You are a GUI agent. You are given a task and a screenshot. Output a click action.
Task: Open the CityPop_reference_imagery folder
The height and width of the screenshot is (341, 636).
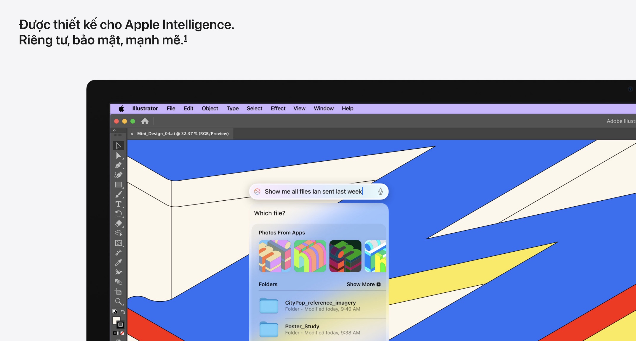point(320,306)
